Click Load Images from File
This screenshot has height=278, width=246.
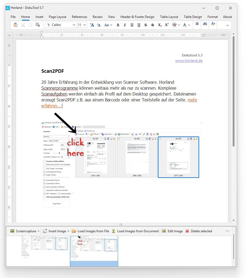(91, 231)
